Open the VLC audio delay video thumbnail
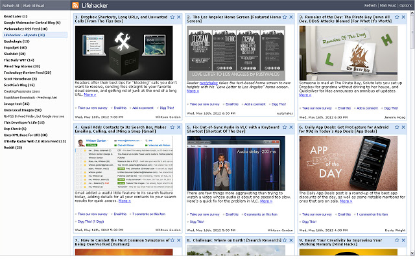 pos(236,163)
